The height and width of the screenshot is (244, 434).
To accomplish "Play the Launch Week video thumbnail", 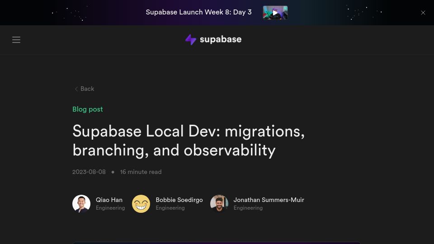I will tap(275, 13).
